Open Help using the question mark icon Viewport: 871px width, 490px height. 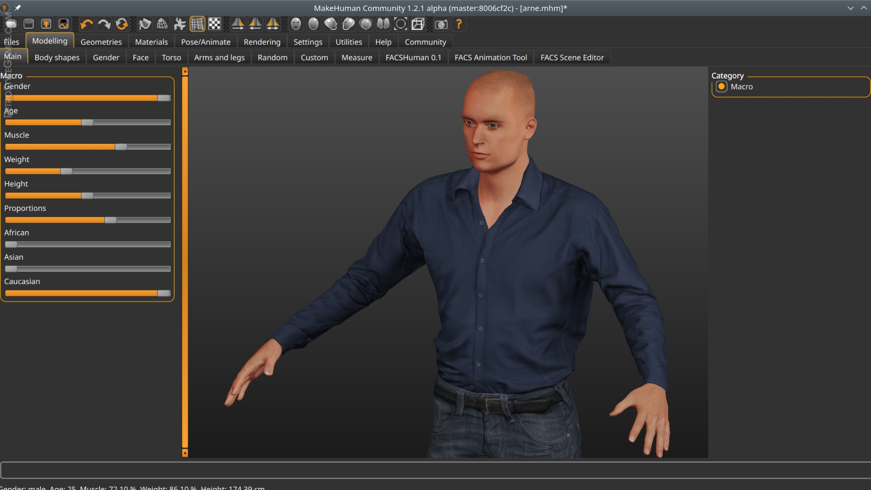click(x=459, y=24)
